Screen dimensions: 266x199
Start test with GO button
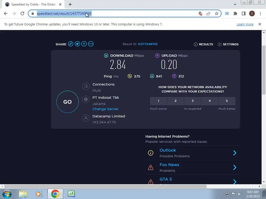pos(68,102)
